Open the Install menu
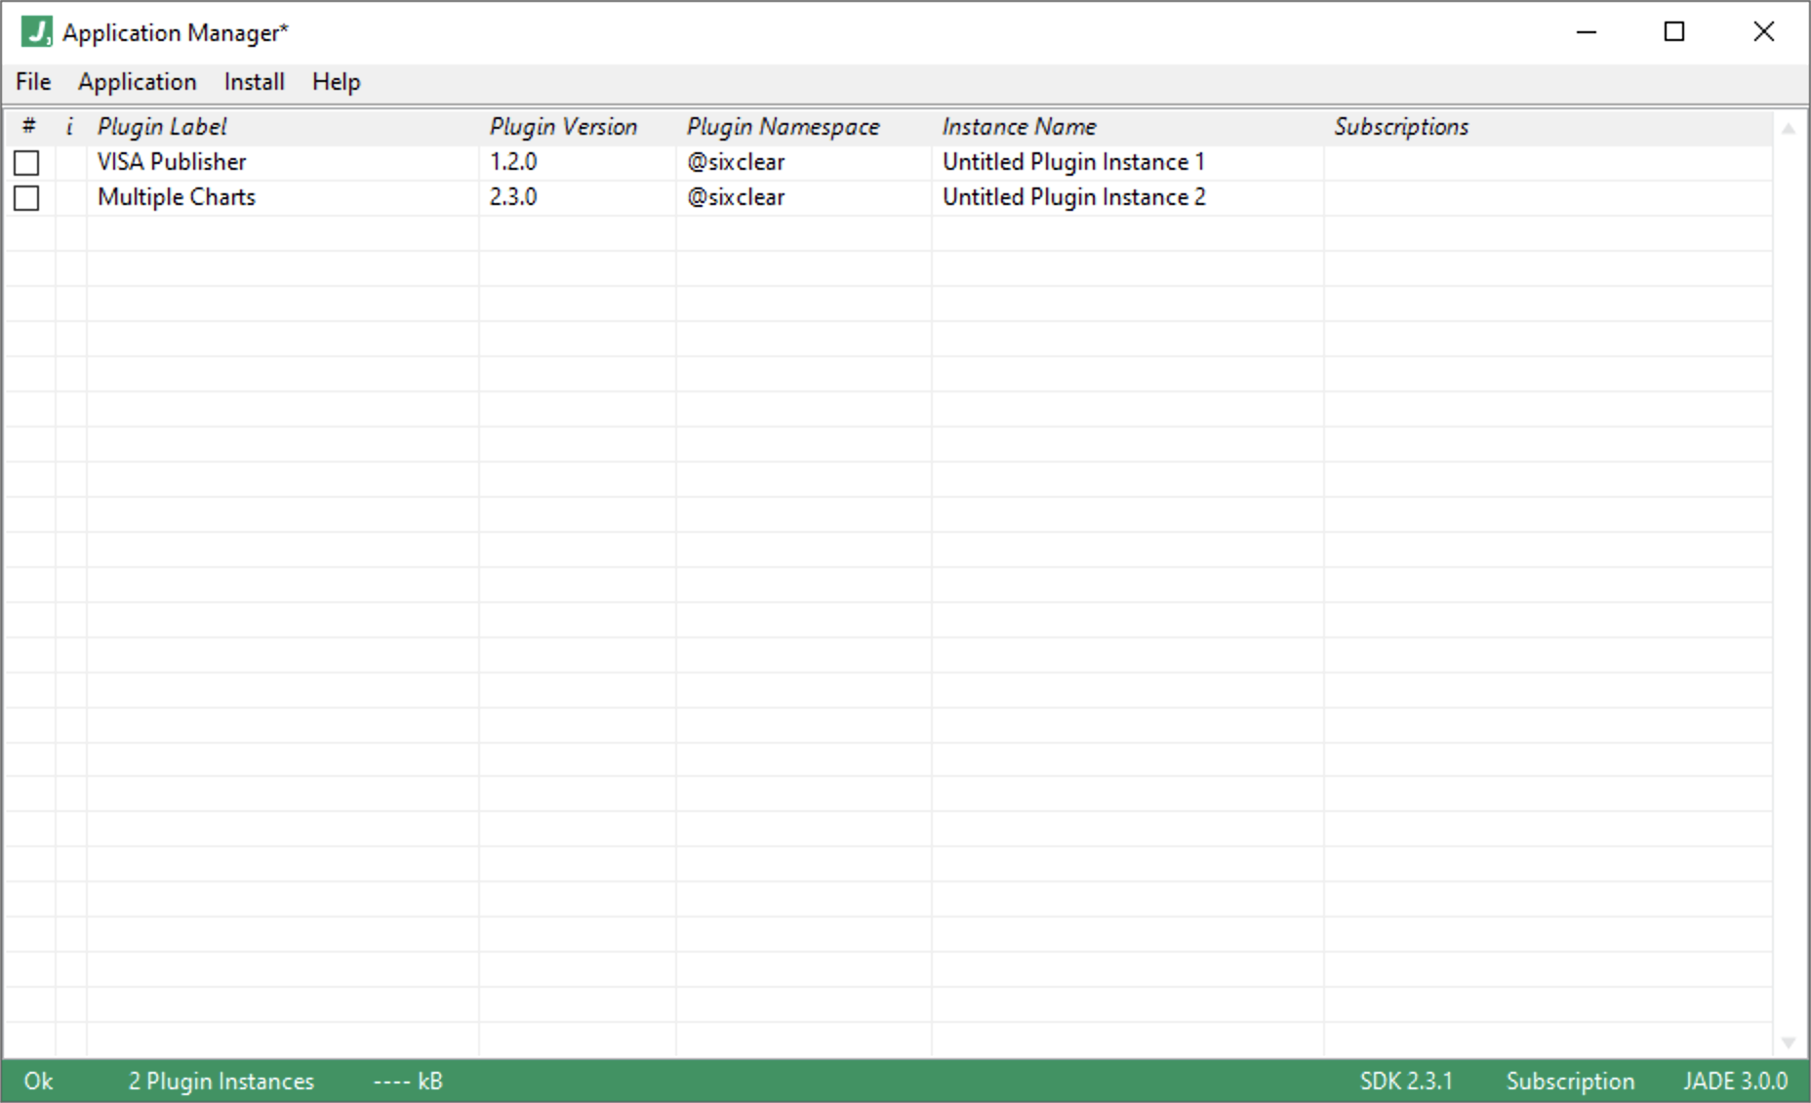The height and width of the screenshot is (1103, 1811). pyautogui.click(x=254, y=82)
